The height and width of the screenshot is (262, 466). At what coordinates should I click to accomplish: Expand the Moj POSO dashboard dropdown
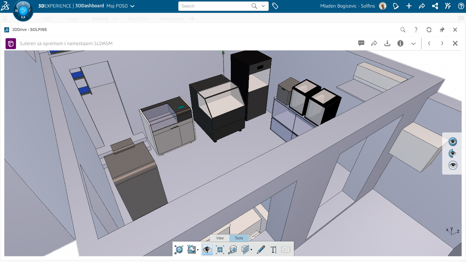pyautogui.click(x=132, y=6)
